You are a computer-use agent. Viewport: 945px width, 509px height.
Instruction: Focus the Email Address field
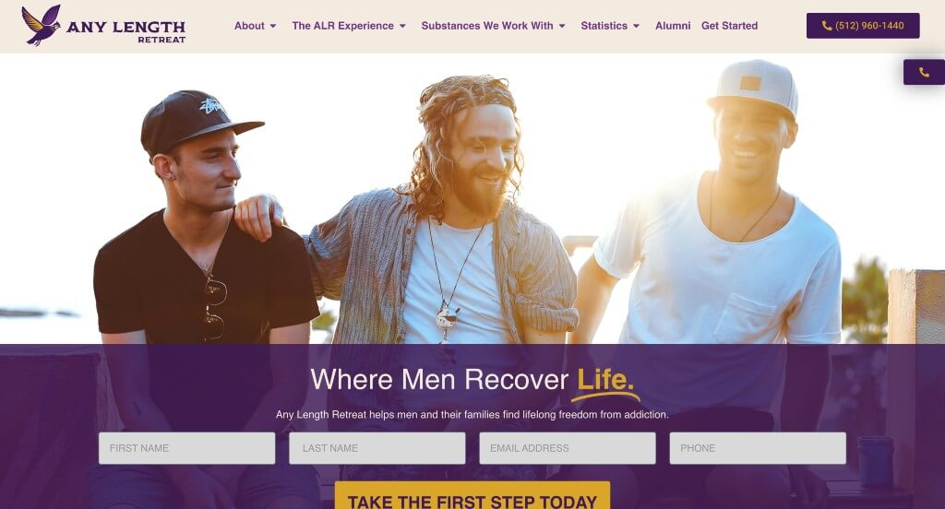568,448
